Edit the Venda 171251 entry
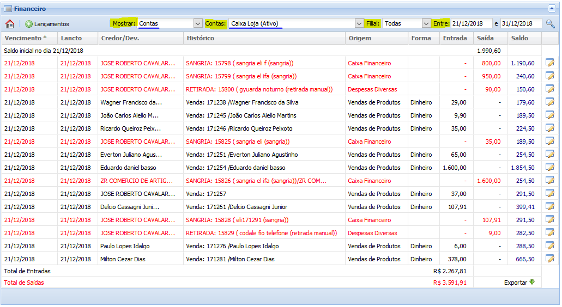This screenshot has width=562, height=307. coord(550,154)
